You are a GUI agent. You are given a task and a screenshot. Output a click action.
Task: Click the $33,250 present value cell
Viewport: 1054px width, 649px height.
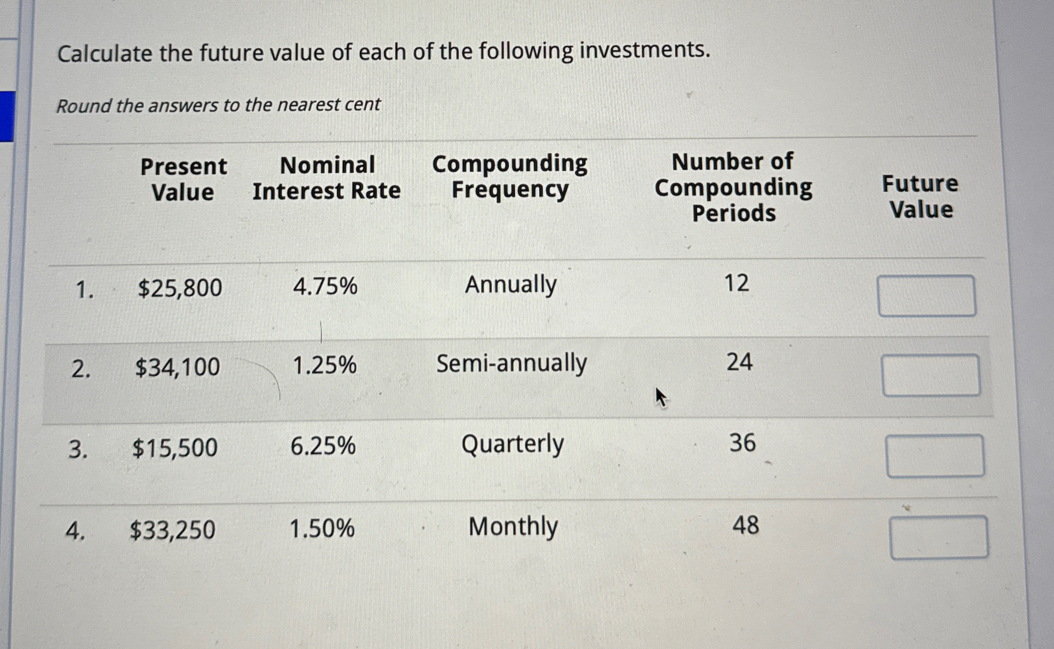(172, 530)
